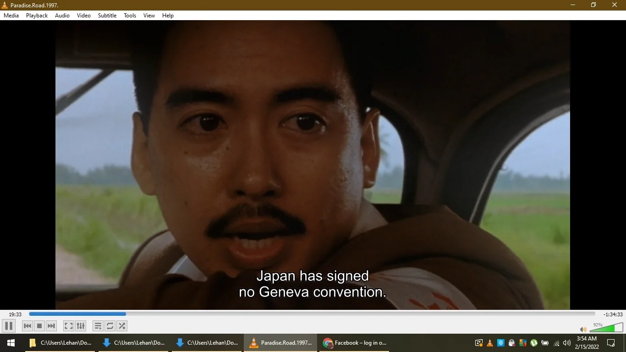Screen dimensions: 626x352
Task: Click the VLC cone icon in system tray
Action: (490, 343)
